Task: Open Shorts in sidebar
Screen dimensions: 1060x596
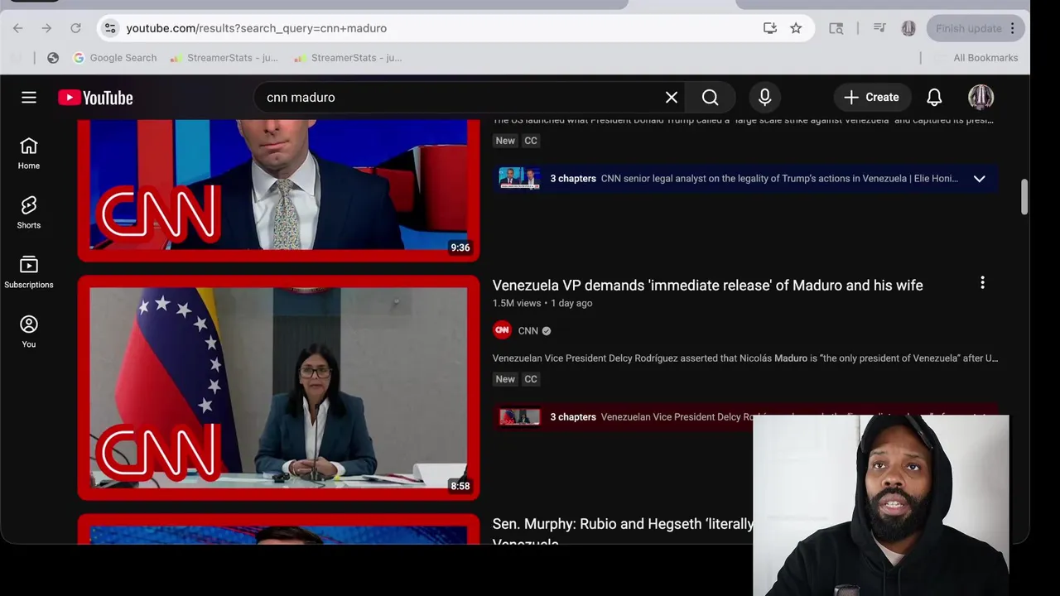Action: tap(29, 213)
